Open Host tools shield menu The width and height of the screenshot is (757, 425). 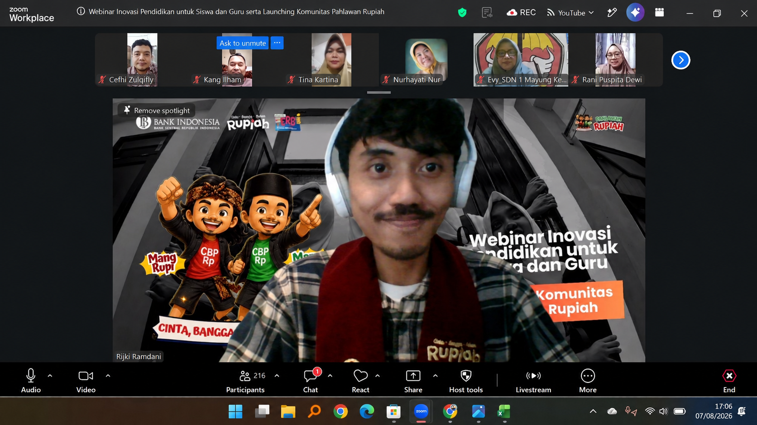(x=466, y=381)
